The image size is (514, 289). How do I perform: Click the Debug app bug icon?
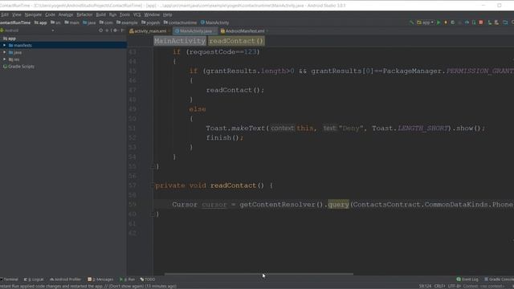(453, 22)
